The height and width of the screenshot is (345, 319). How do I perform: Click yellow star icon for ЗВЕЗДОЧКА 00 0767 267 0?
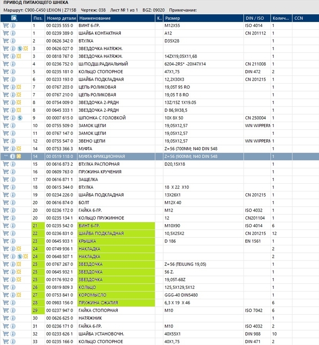(x=19, y=264)
